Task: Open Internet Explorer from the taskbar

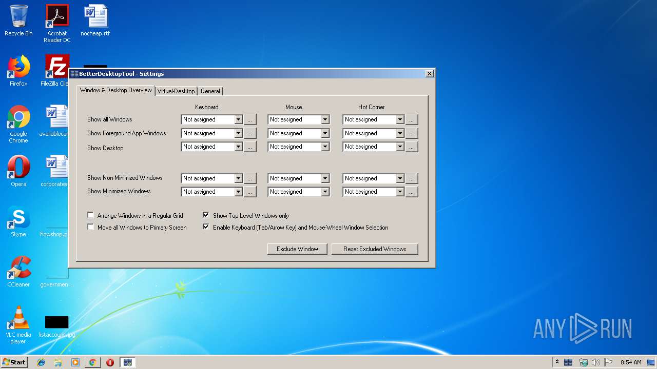Action: 41,362
